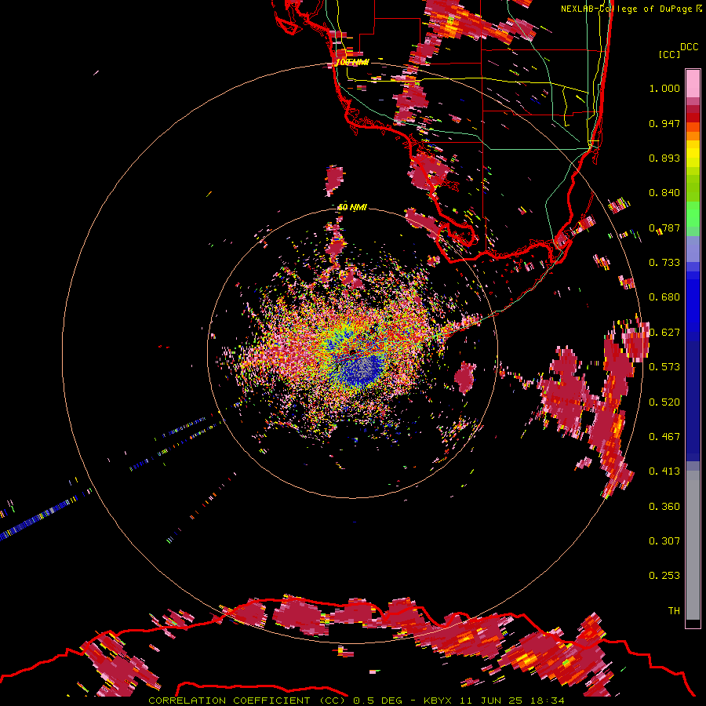Click the 0.680 scale value
The height and width of the screenshot is (706, 706).
(x=664, y=297)
